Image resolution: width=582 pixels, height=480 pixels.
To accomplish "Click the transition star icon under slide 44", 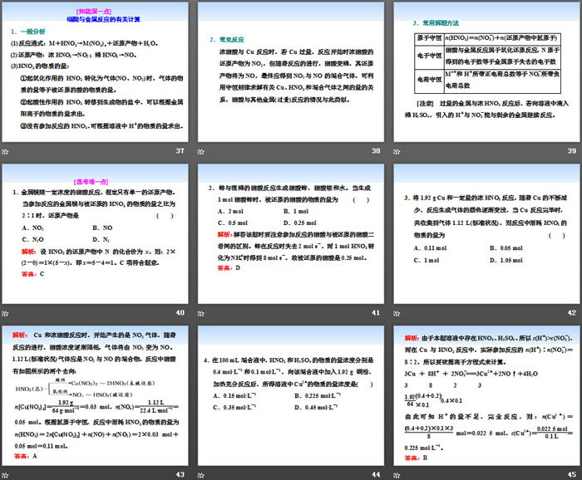I will click(203, 473).
